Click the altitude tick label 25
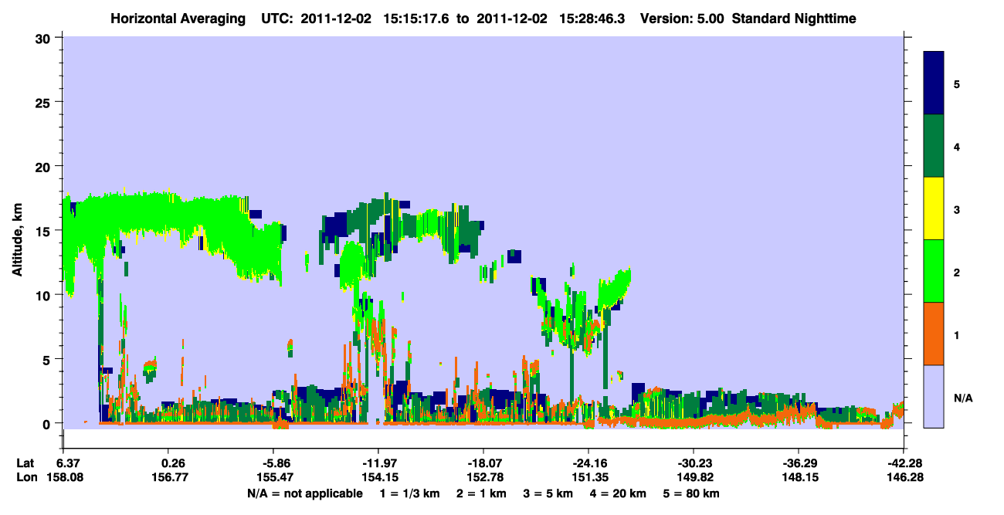Screen dimensions: 1004x515 coord(45,102)
